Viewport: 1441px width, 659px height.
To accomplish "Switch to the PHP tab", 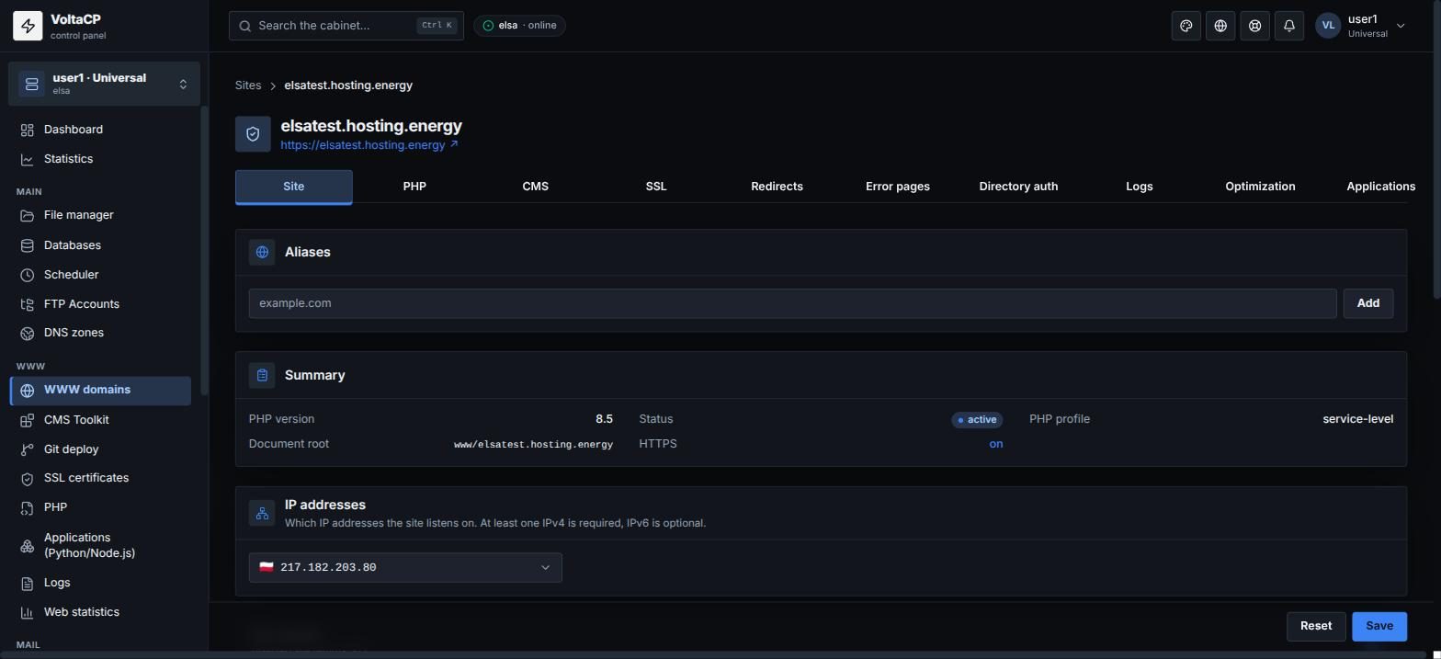I will coord(414,187).
